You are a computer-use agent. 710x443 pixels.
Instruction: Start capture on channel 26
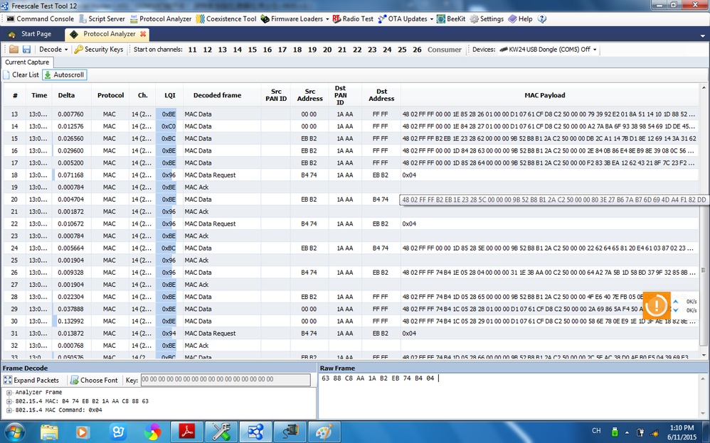[x=417, y=50]
